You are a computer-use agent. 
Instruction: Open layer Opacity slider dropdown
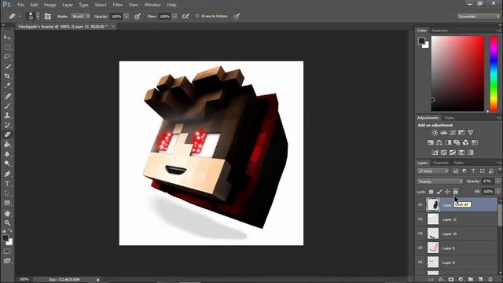pos(497,182)
